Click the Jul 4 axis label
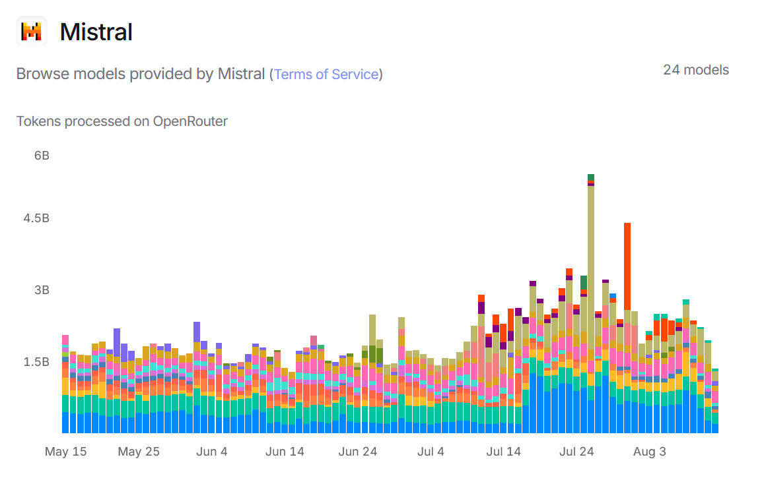The height and width of the screenshot is (482, 764). [x=431, y=452]
